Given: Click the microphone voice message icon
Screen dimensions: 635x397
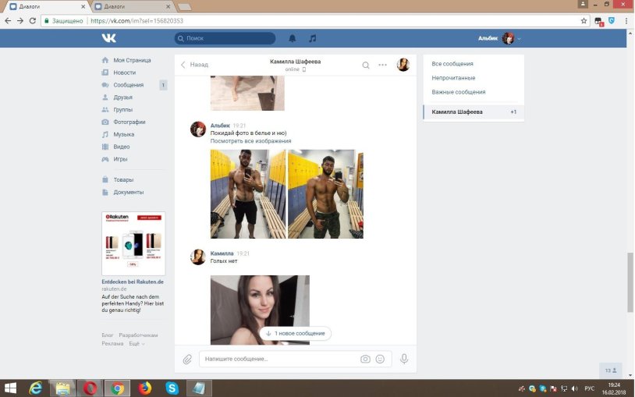Looking at the screenshot, I should coord(404,359).
